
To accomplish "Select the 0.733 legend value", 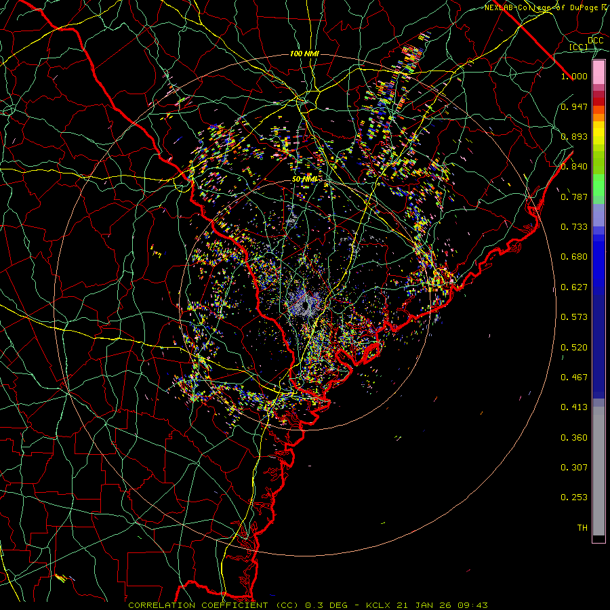I will pyautogui.click(x=574, y=227).
